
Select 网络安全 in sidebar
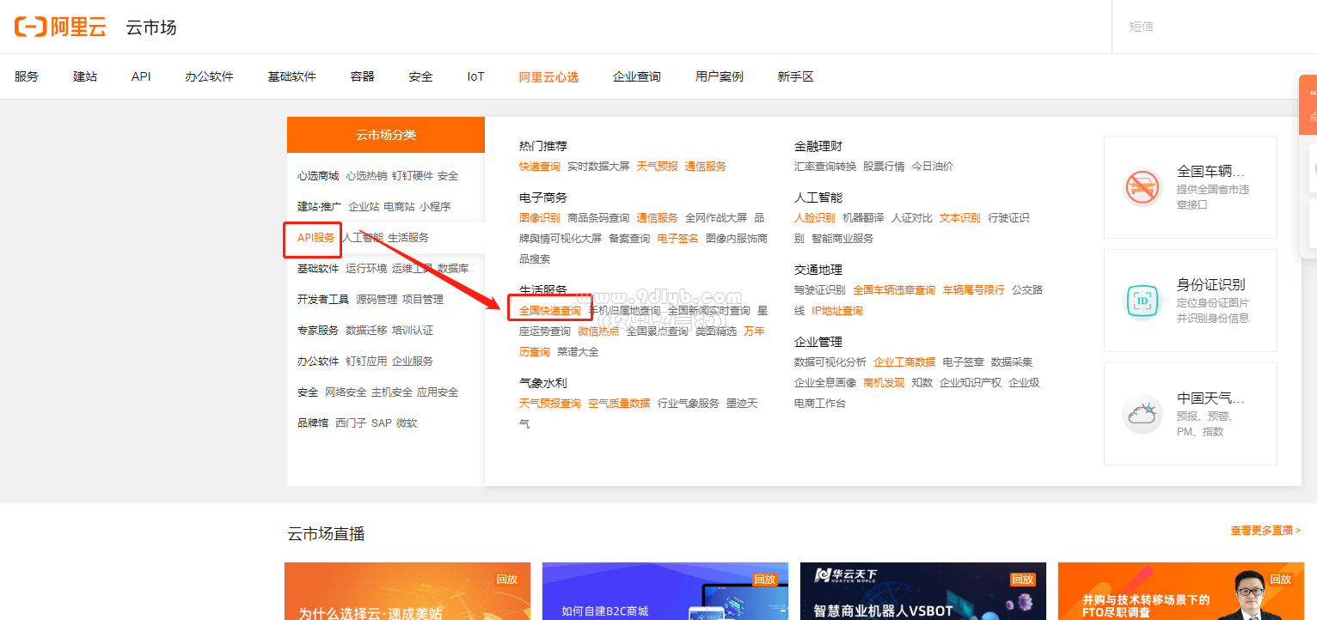(346, 392)
